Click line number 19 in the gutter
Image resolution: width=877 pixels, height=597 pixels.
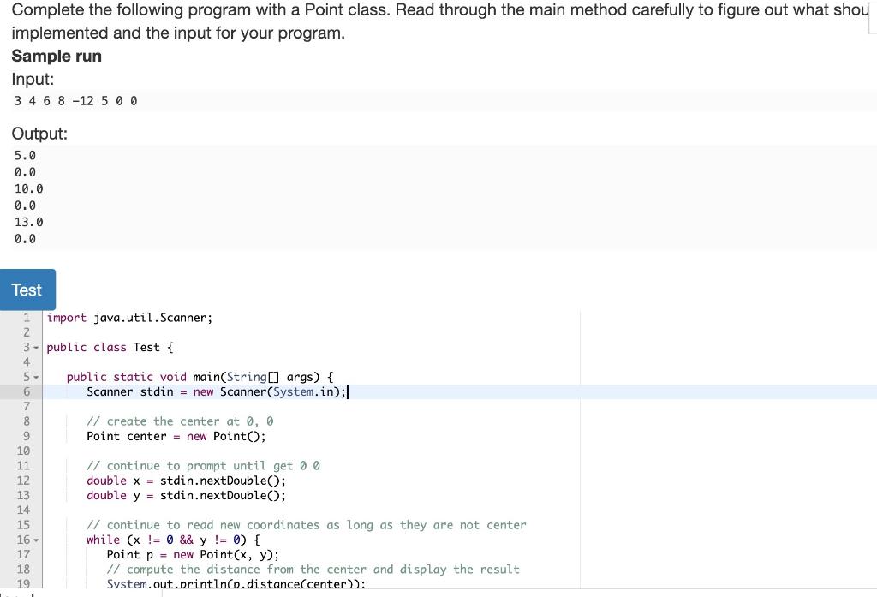coord(27,583)
